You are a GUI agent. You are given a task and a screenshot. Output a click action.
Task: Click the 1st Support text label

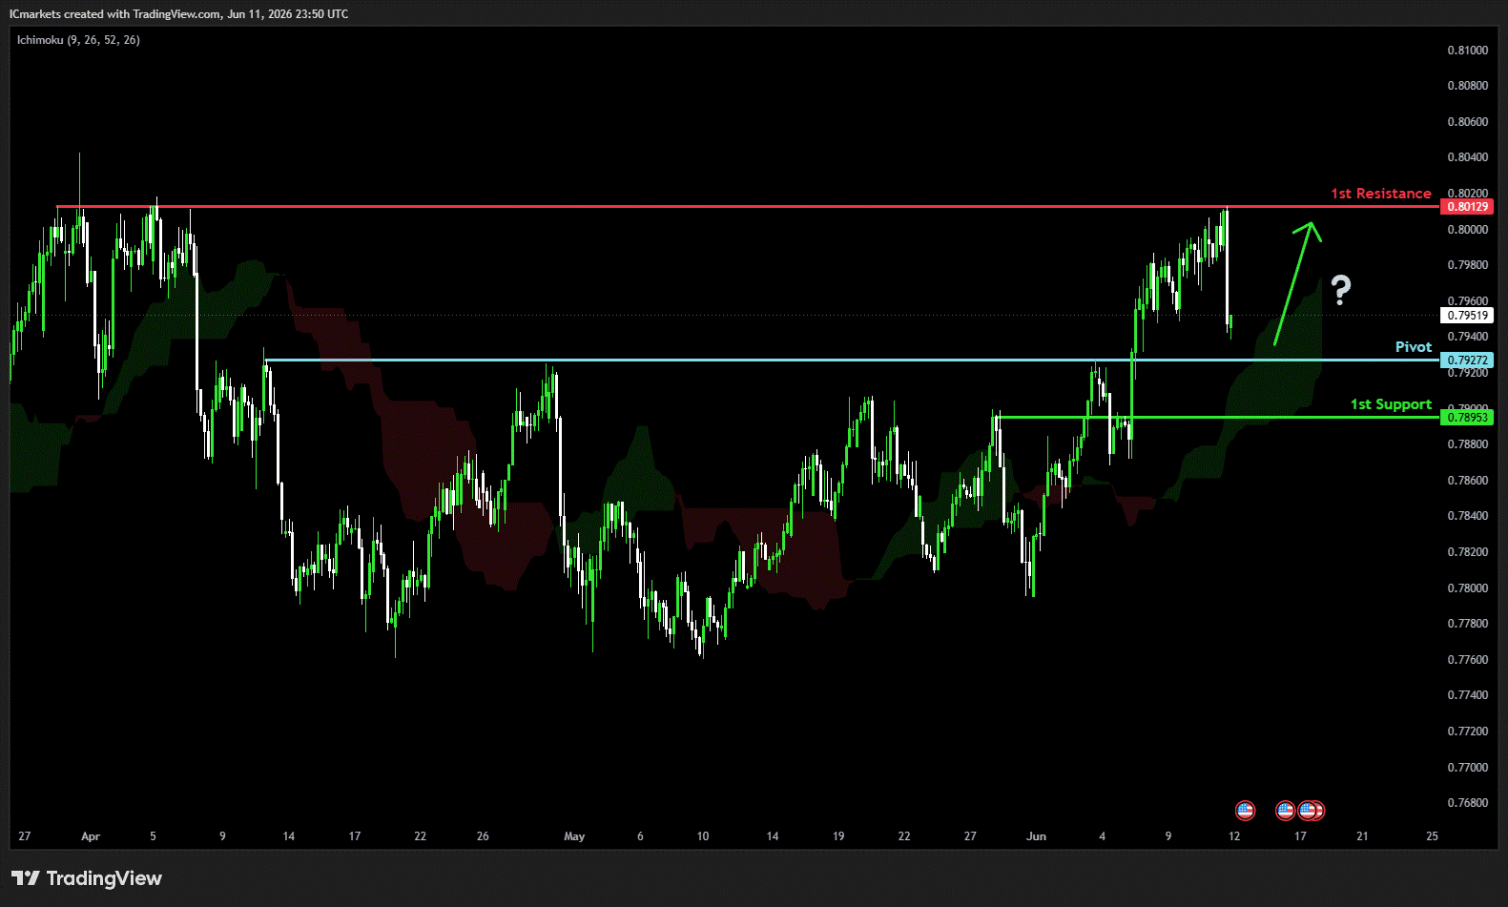pyautogui.click(x=1391, y=404)
